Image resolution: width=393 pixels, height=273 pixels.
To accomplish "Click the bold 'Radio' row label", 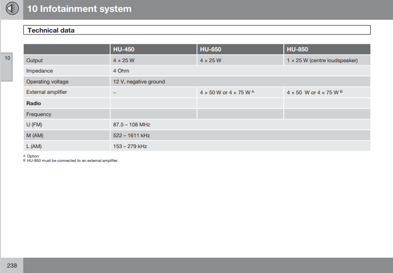I will pos(34,103).
